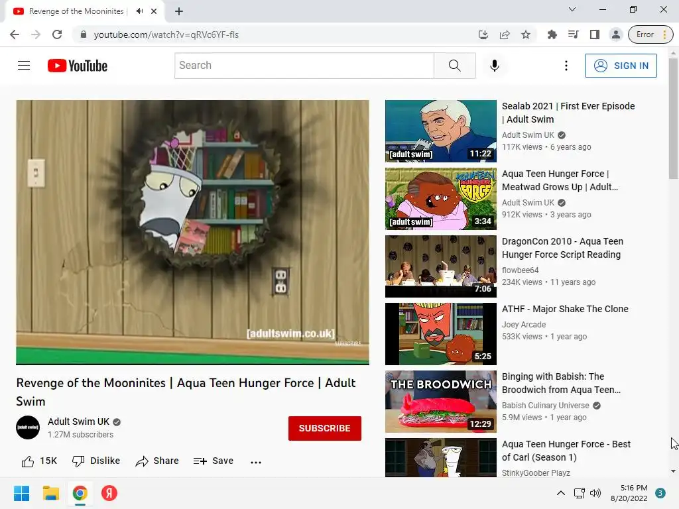Viewport: 679px width, 509px height.
Task: Go forward with browser forward arrow
Action: coord(36,34)
